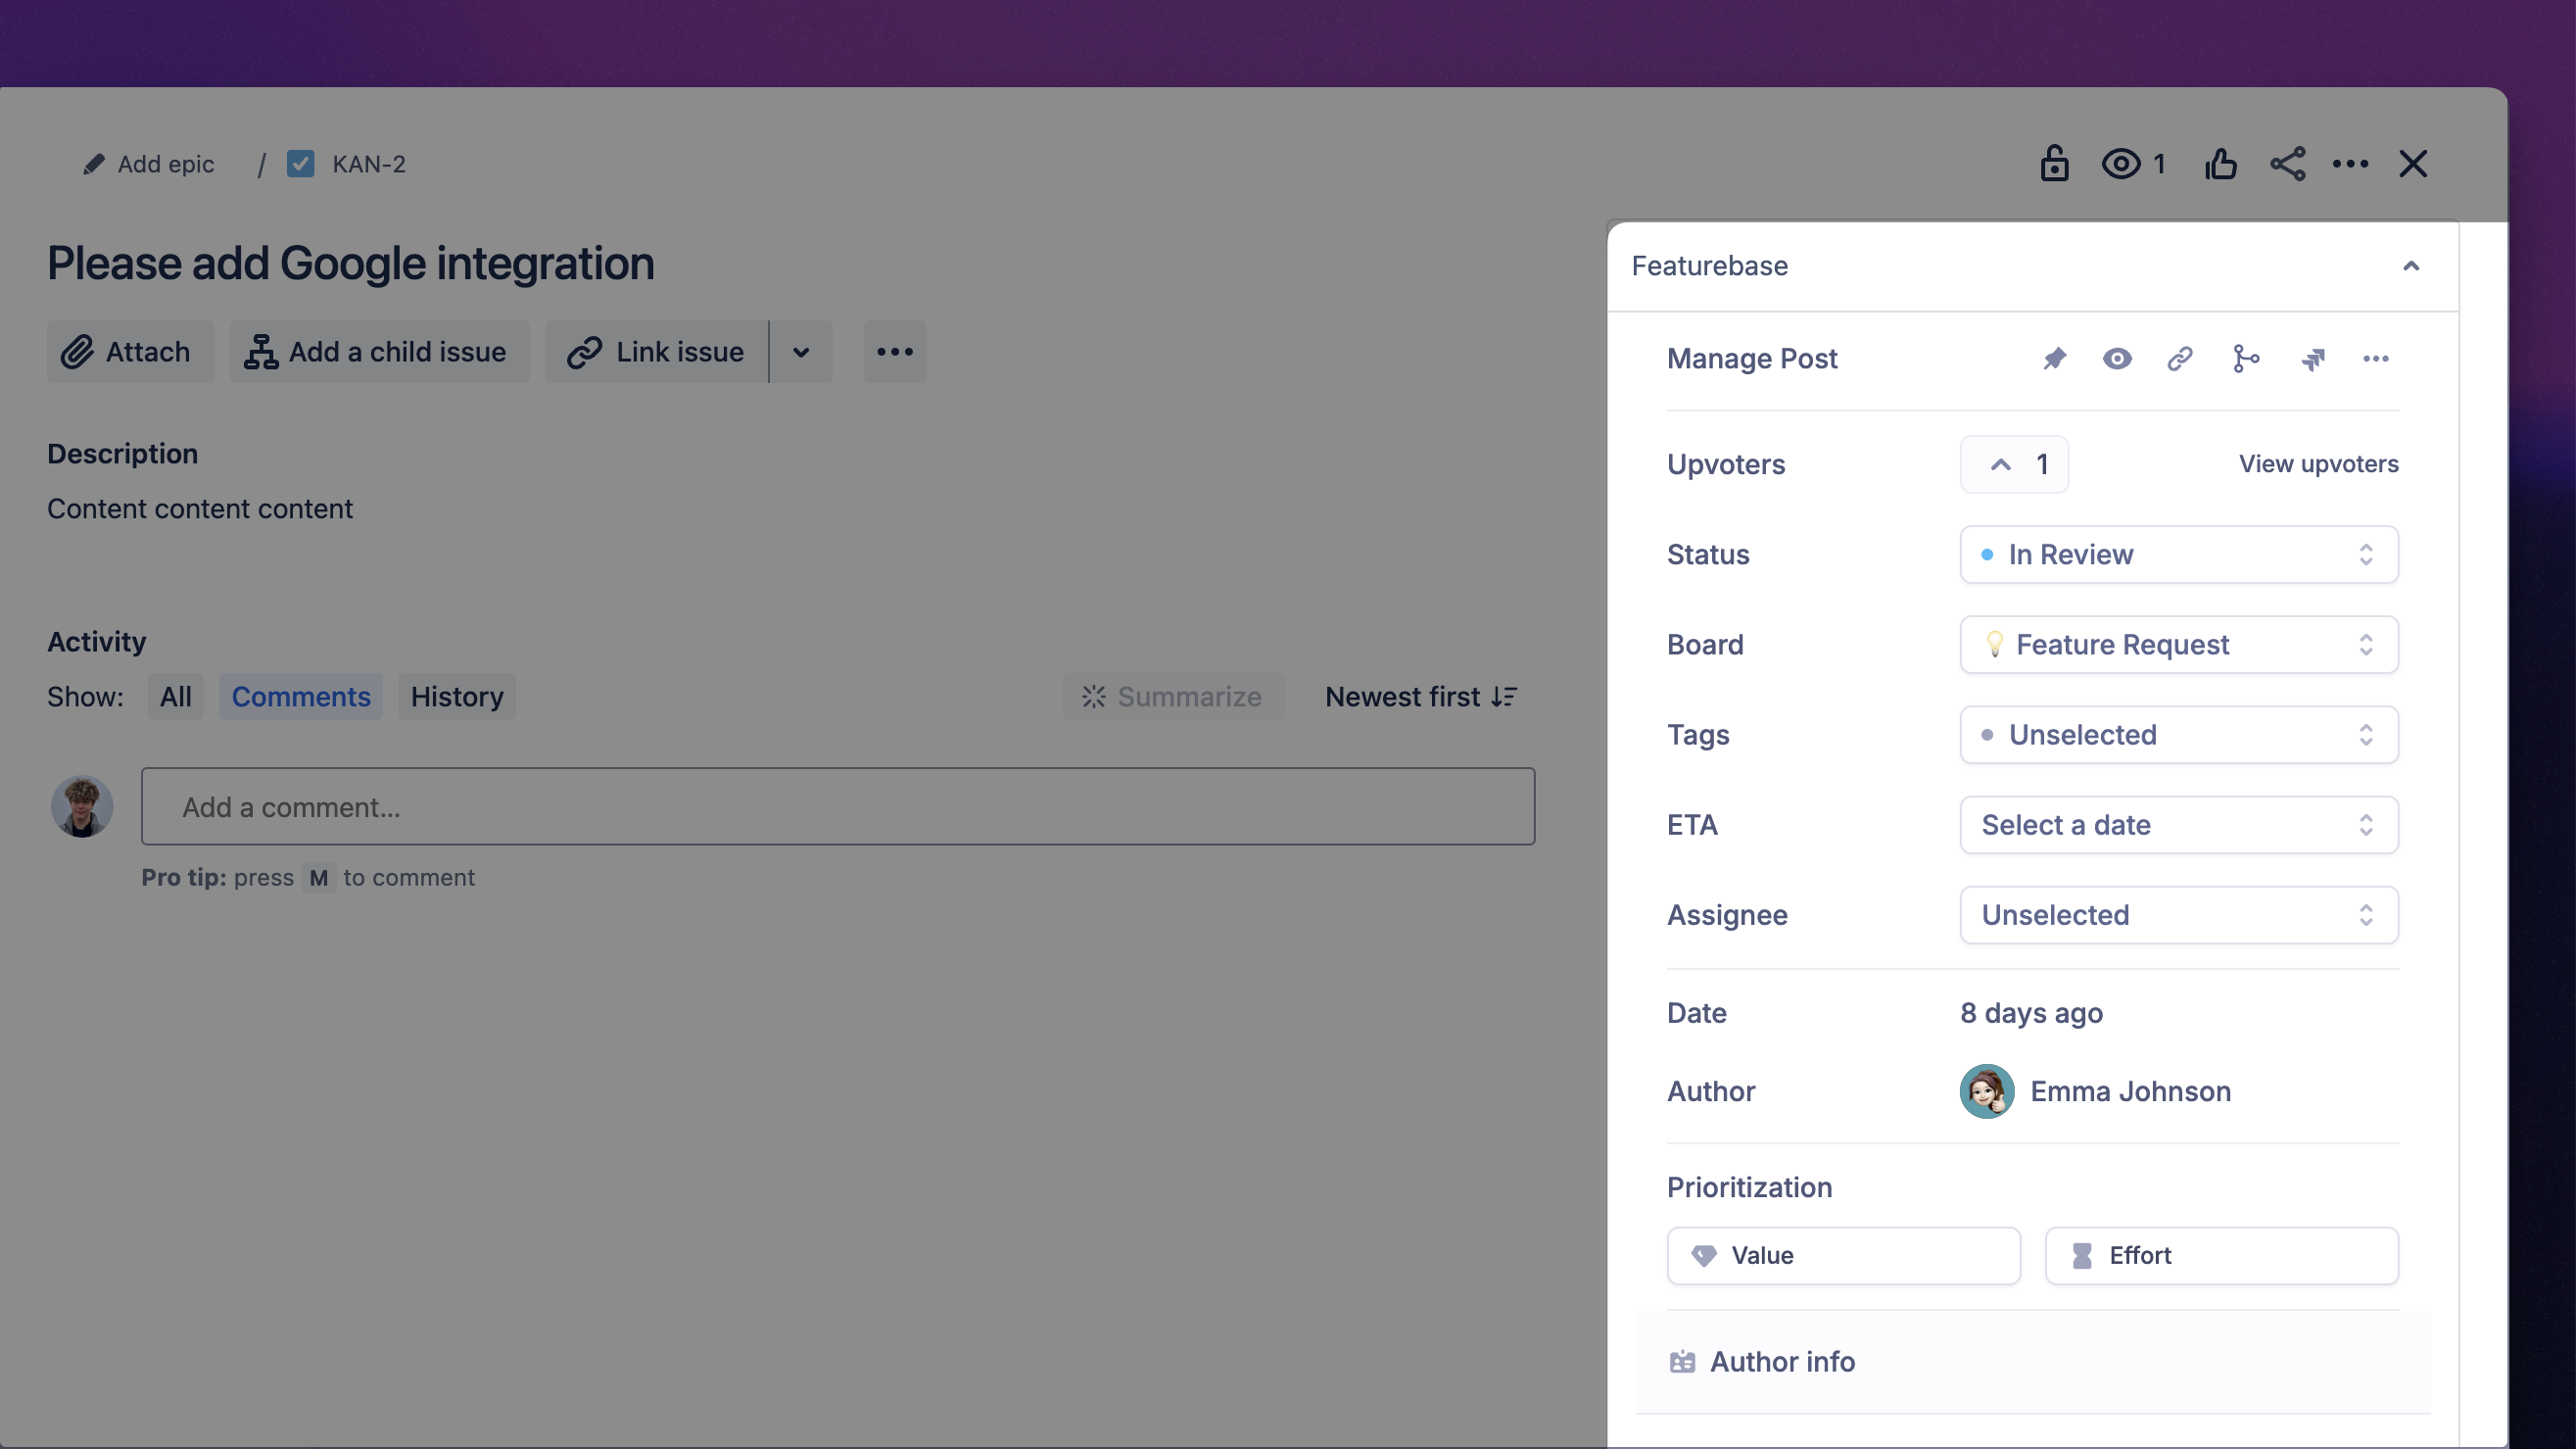Image resolution: width=2576 pixels, height=1449 pixels.
Task: Open the Tags dropdown
Action: 2179,734
